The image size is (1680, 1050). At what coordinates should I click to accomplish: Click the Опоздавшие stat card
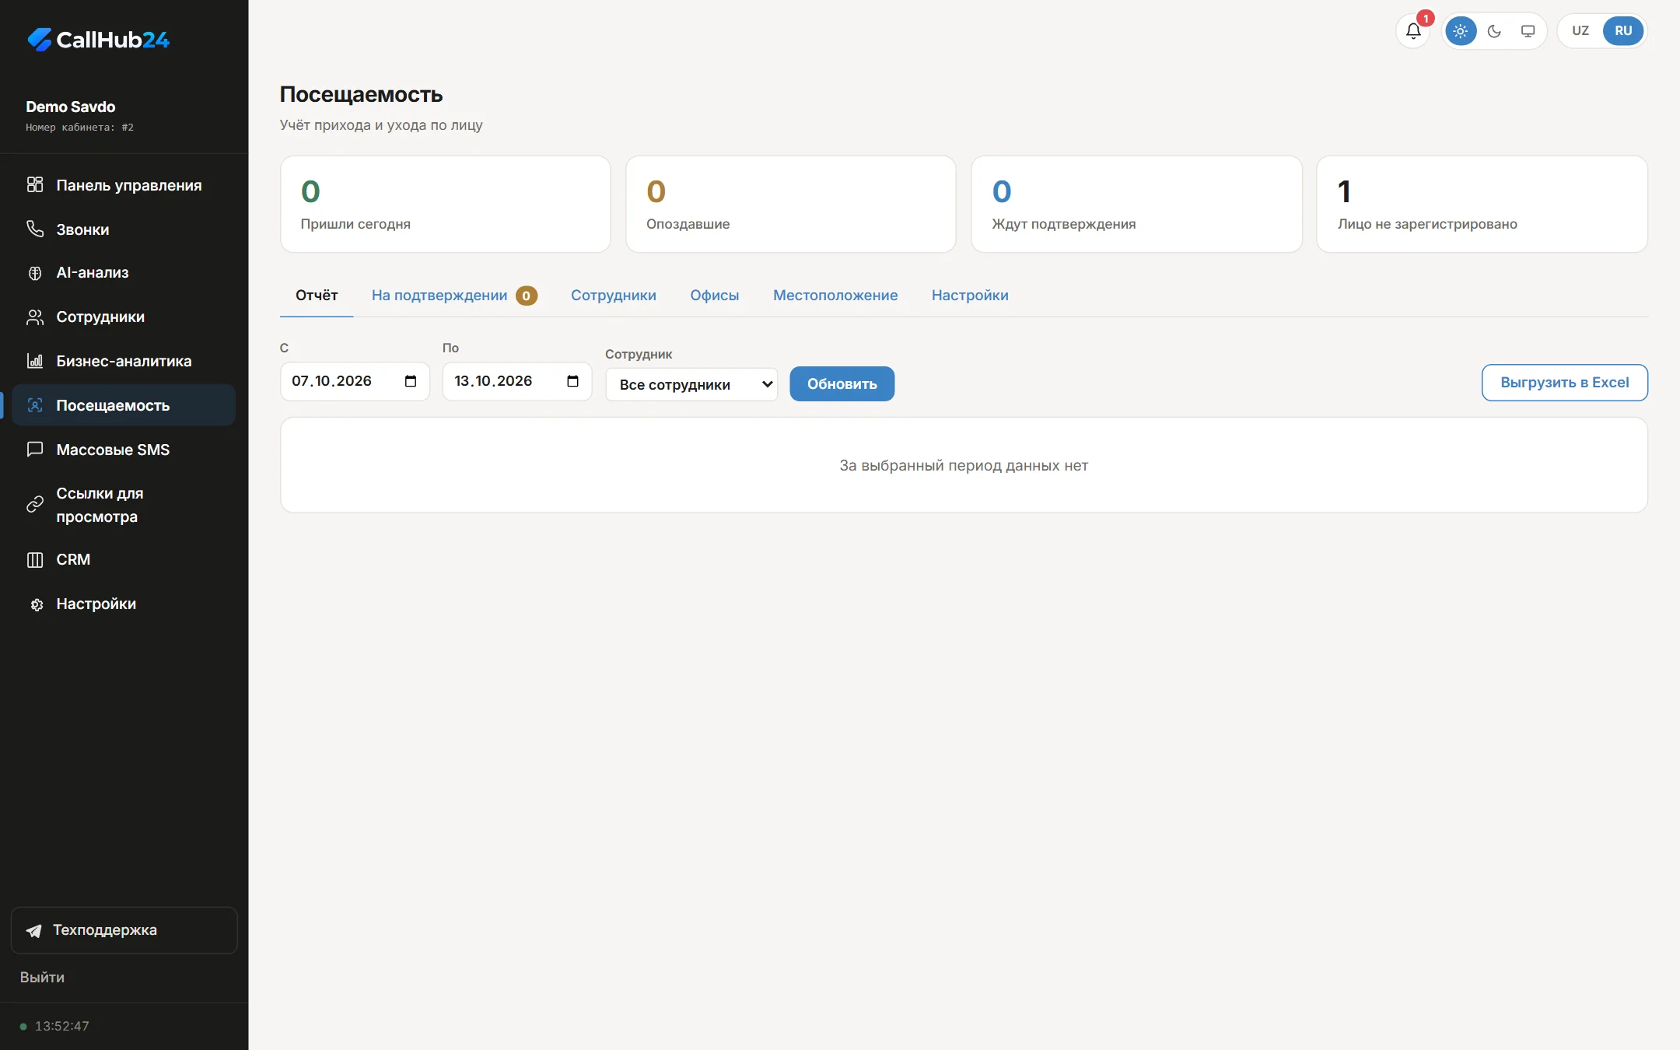791,204
